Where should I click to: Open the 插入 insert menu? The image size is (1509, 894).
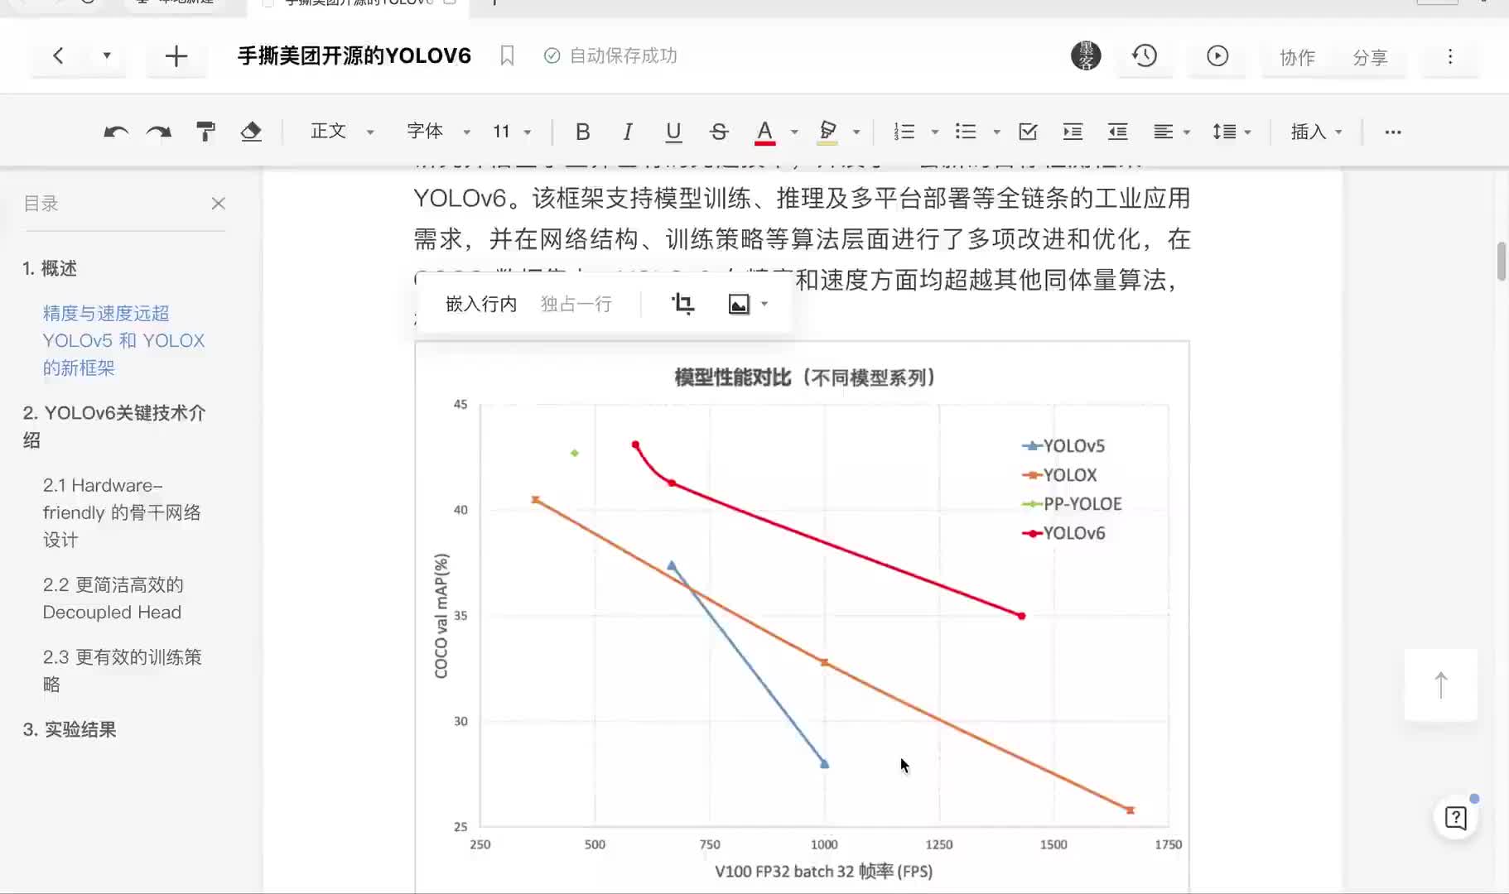coord(1316,132)
